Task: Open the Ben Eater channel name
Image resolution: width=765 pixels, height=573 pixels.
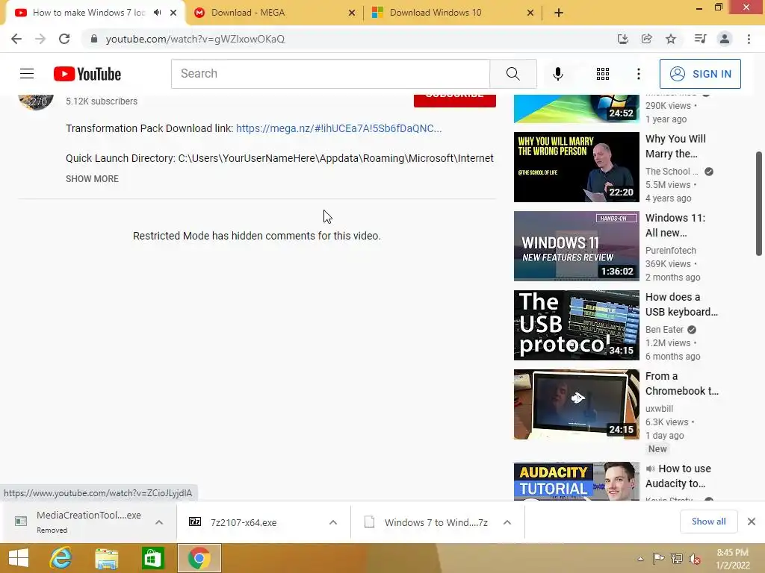Action: point(664,329)
